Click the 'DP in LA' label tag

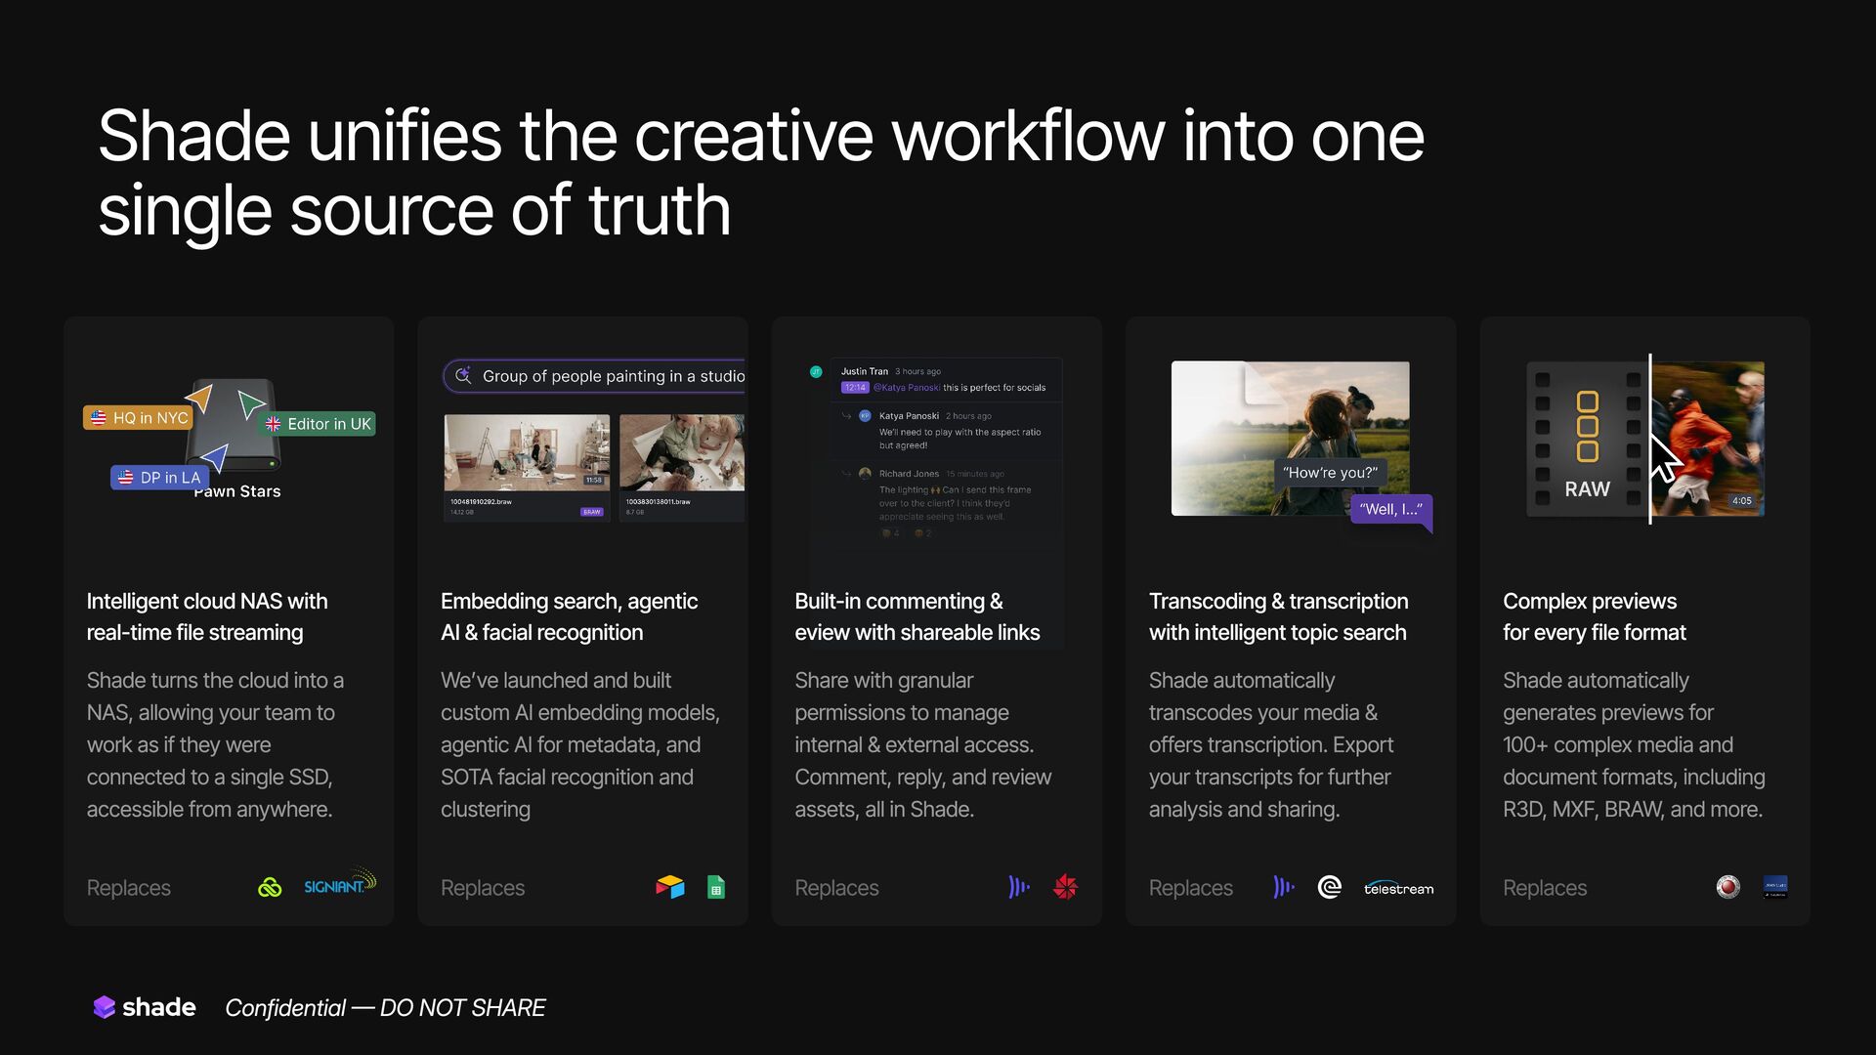(159, 478)
